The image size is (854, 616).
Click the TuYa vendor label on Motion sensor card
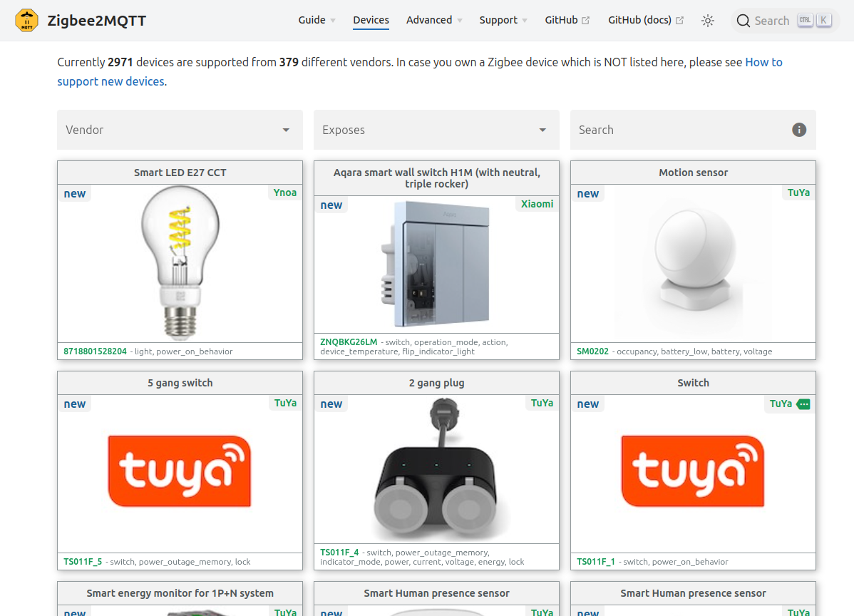[x=798, y=192]
